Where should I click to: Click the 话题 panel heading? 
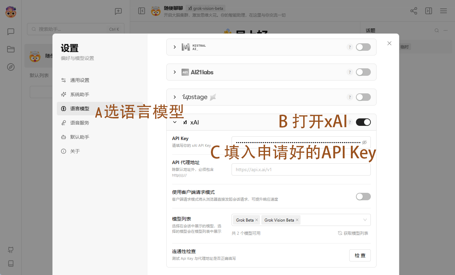click(370, 30)
